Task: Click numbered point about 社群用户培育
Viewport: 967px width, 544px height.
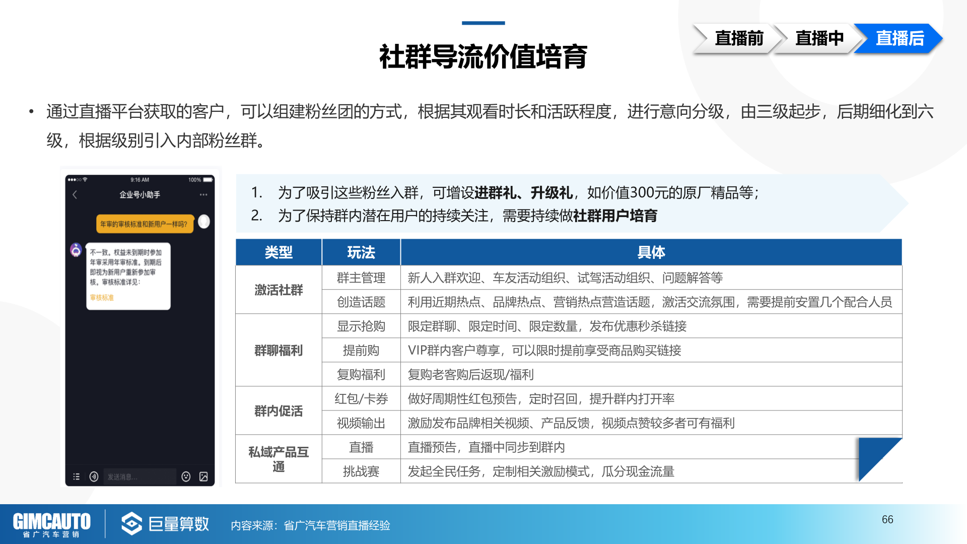Action: click(x=454, y=216)
